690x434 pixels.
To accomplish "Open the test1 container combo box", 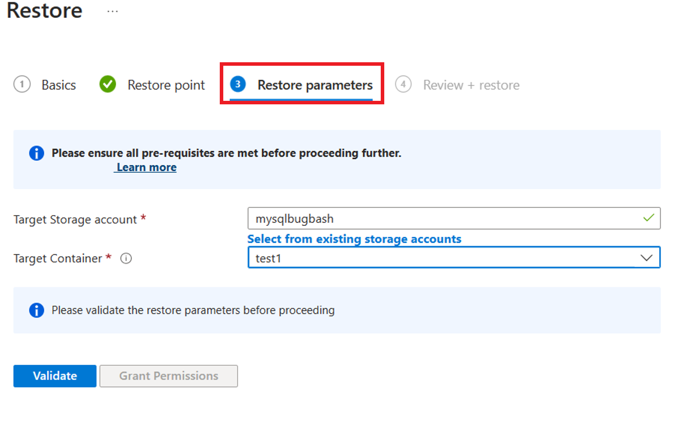I will (454, 257).
